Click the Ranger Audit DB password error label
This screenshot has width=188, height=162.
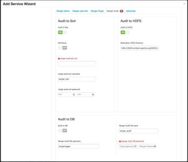(x=133, y=141)
